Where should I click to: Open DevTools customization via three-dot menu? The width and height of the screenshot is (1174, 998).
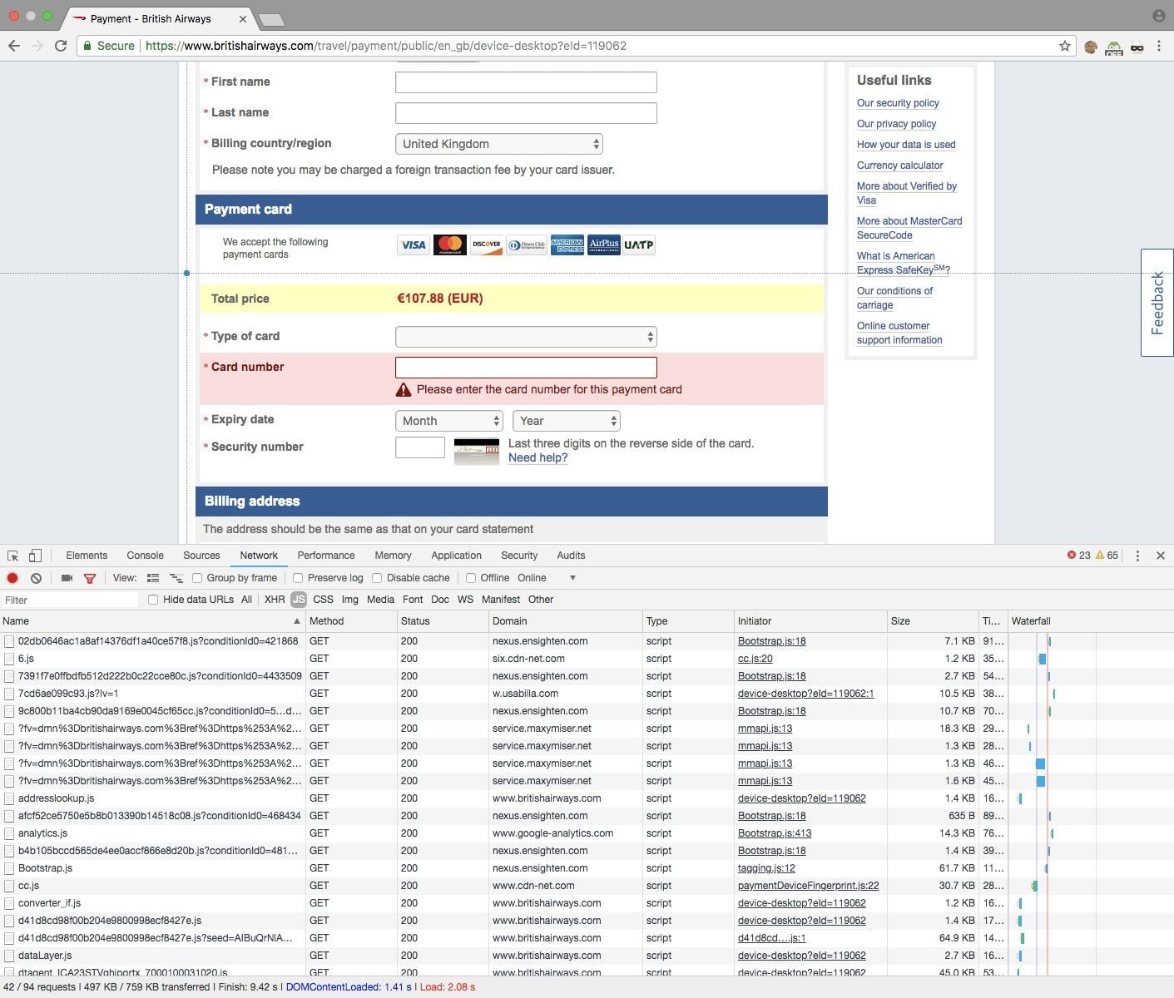point(1137,555)
